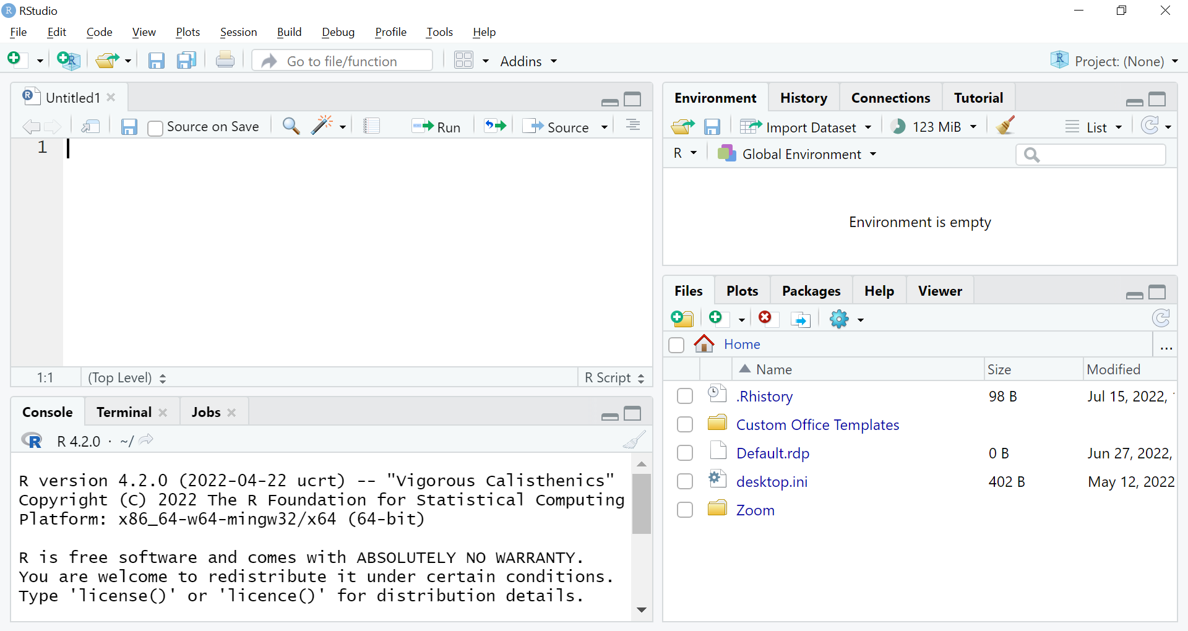Load workspace in Environment pane

pyautogui.click(x=683, y=127)
